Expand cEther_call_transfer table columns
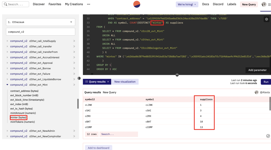Image resolution: width=271 pixels, height=150 pixels. coord(7,47)
